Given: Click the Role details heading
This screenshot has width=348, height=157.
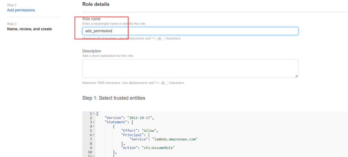Looking at the screenshot, I should (x=96, y=4).
